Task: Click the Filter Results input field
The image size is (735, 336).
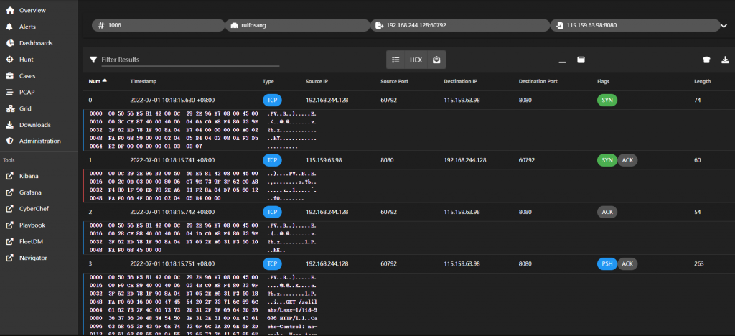Action: [189, 60]
